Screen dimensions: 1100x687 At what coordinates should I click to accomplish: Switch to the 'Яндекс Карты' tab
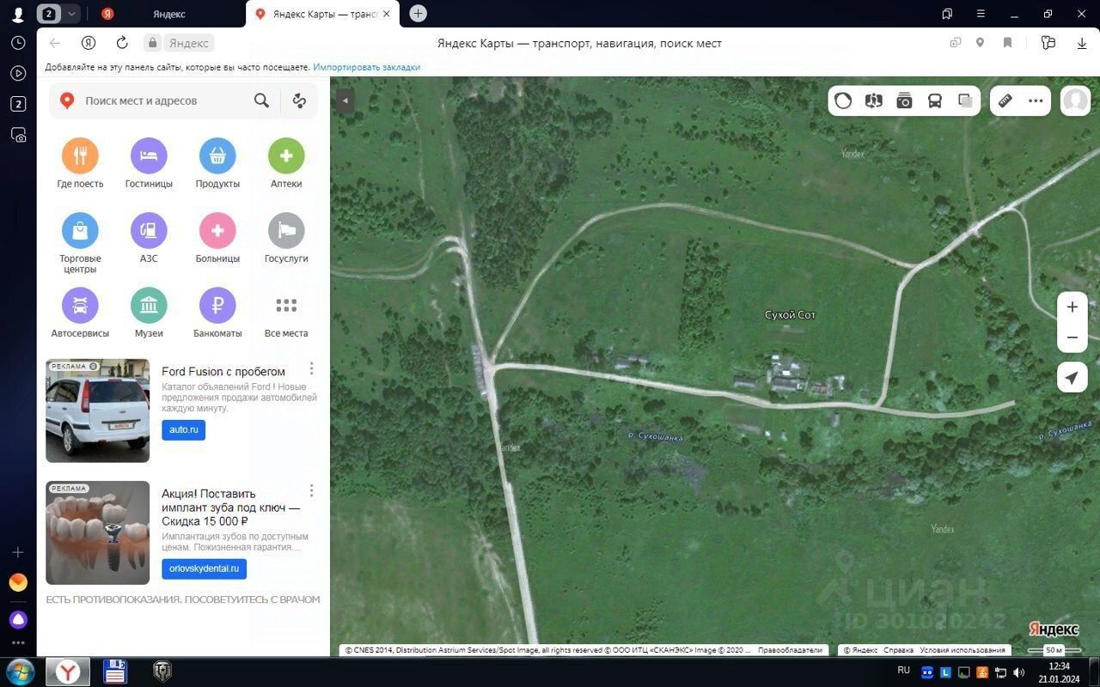pos(322,14)
